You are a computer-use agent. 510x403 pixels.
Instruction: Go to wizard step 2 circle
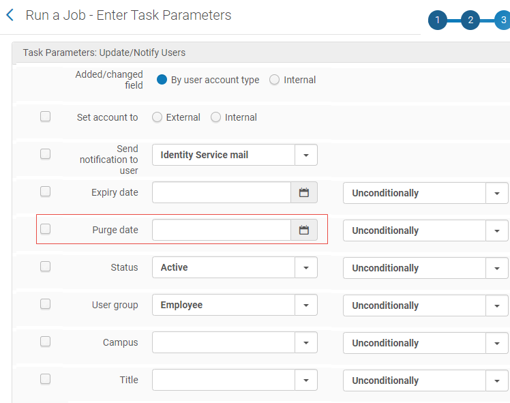point(470,20)
